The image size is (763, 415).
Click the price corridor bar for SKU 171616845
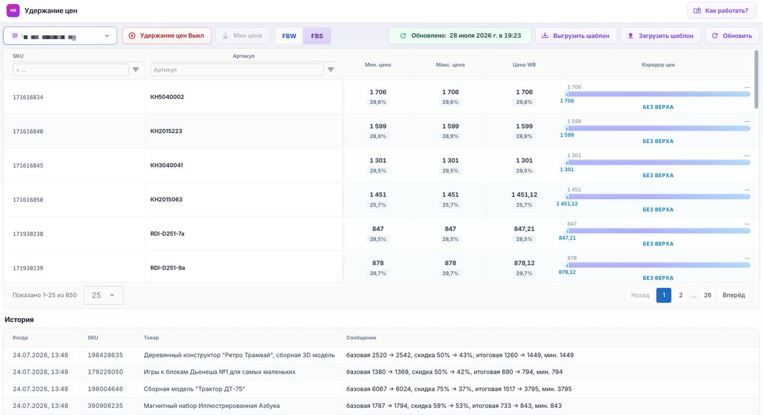658,163
